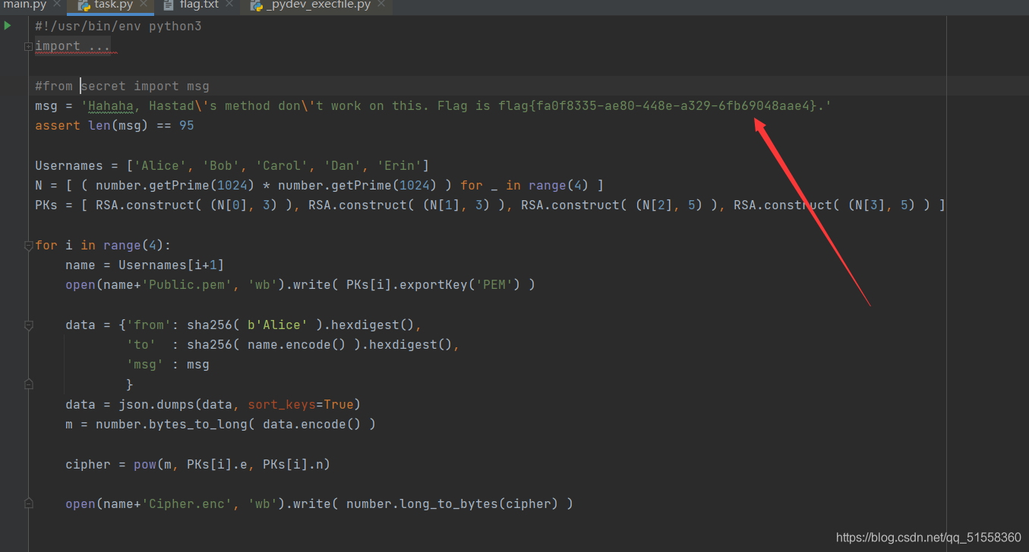Click the flag string 'flag{fa0f8335-ae80...'
The height and width of the screenshot is (552, 1029).
click(x=658, y=106)
